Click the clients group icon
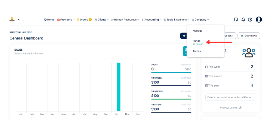This screenshot has height=136, width=272. [x=249, y=53]
